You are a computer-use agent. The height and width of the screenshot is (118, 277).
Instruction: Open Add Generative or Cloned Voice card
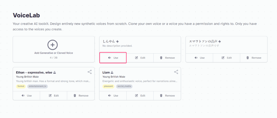54,49
